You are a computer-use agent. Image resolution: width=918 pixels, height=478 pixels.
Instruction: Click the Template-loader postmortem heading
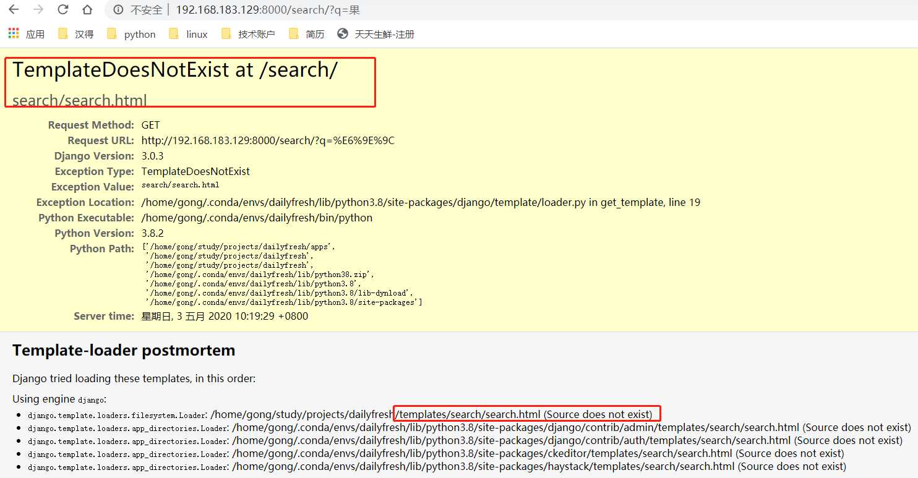(x=124, y=351)
